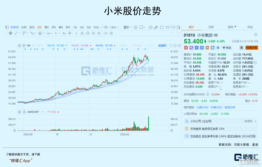Select the crosshair move drawing tool

[x=10, y=33]
